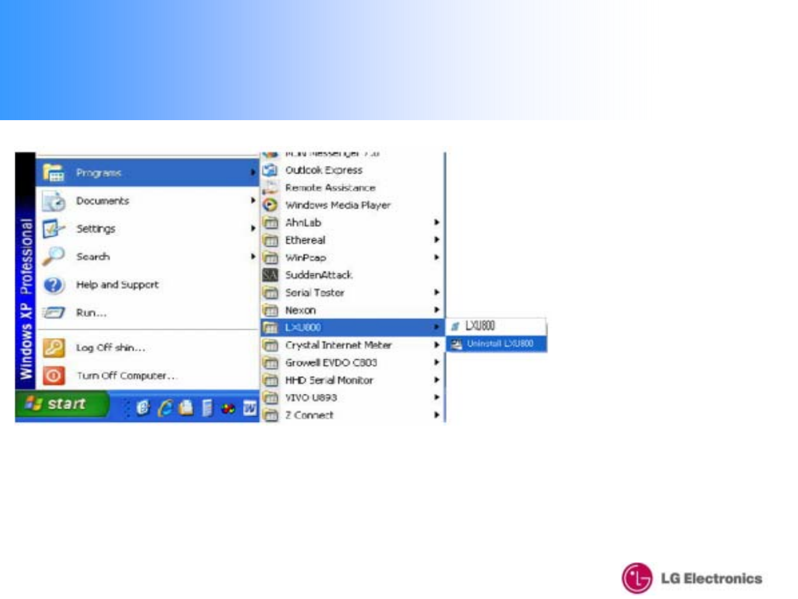This screenshot has height=599, width=798.
Task: Click the Windows start button
Action: (62, 404)
